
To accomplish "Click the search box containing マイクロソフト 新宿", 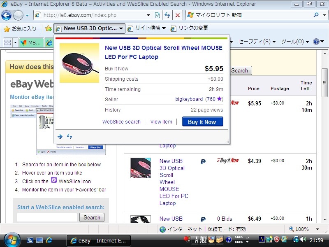I will coord(248,15).
